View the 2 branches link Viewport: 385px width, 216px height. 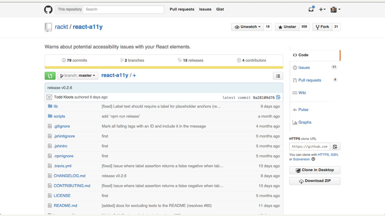(132, 60)
